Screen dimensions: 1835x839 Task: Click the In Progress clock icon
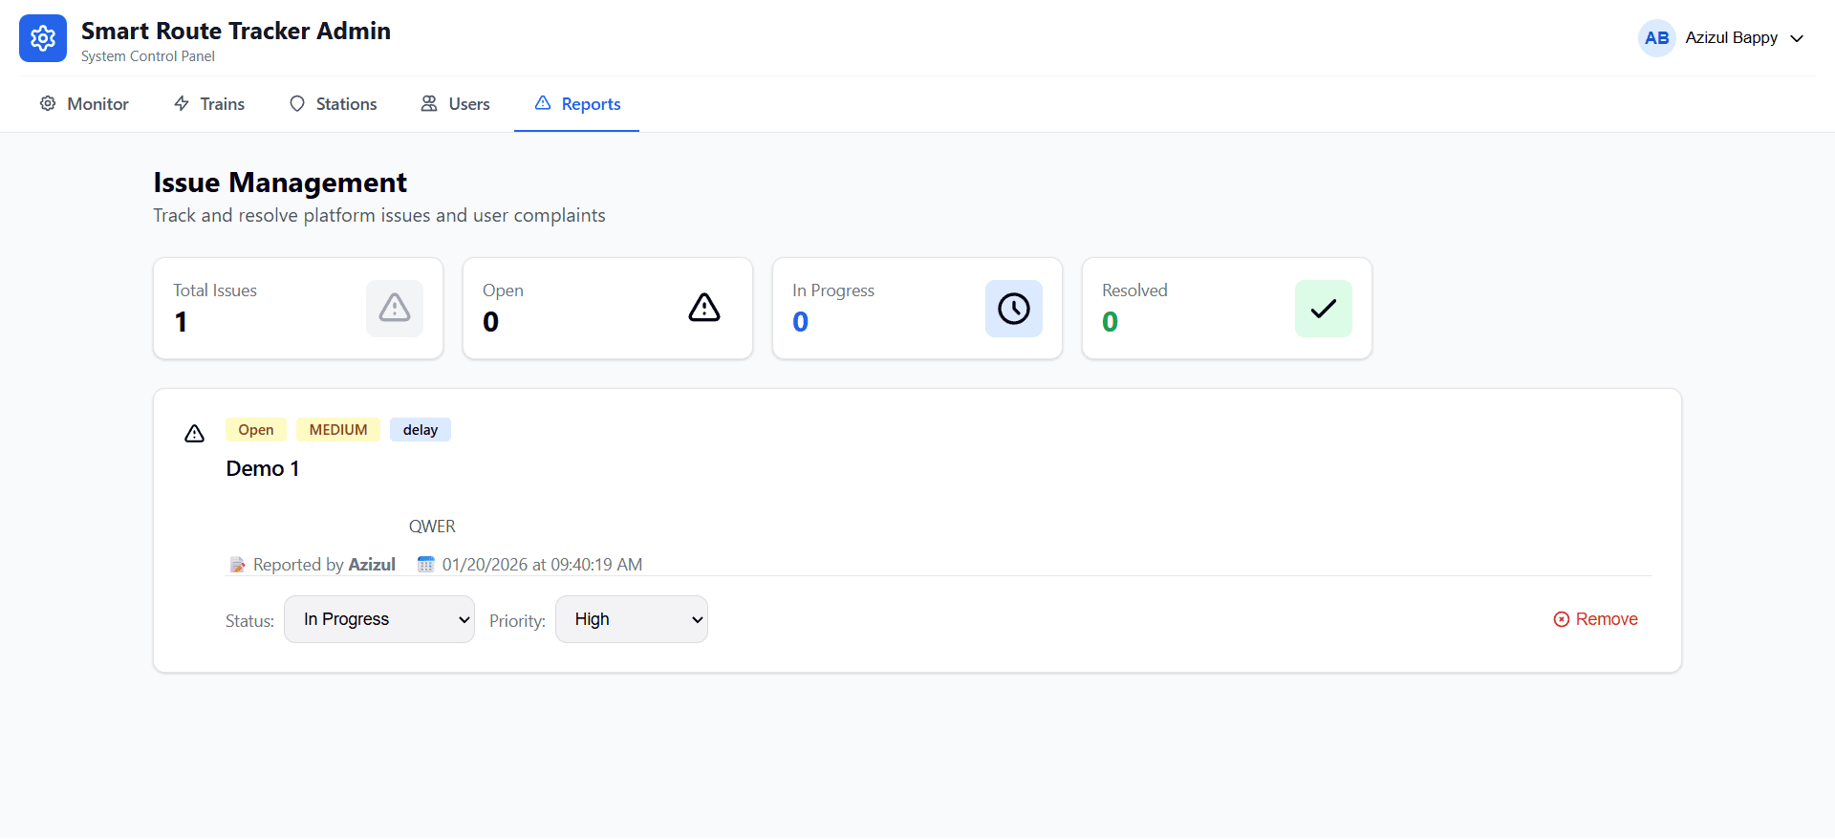[x=1014, y=309]
